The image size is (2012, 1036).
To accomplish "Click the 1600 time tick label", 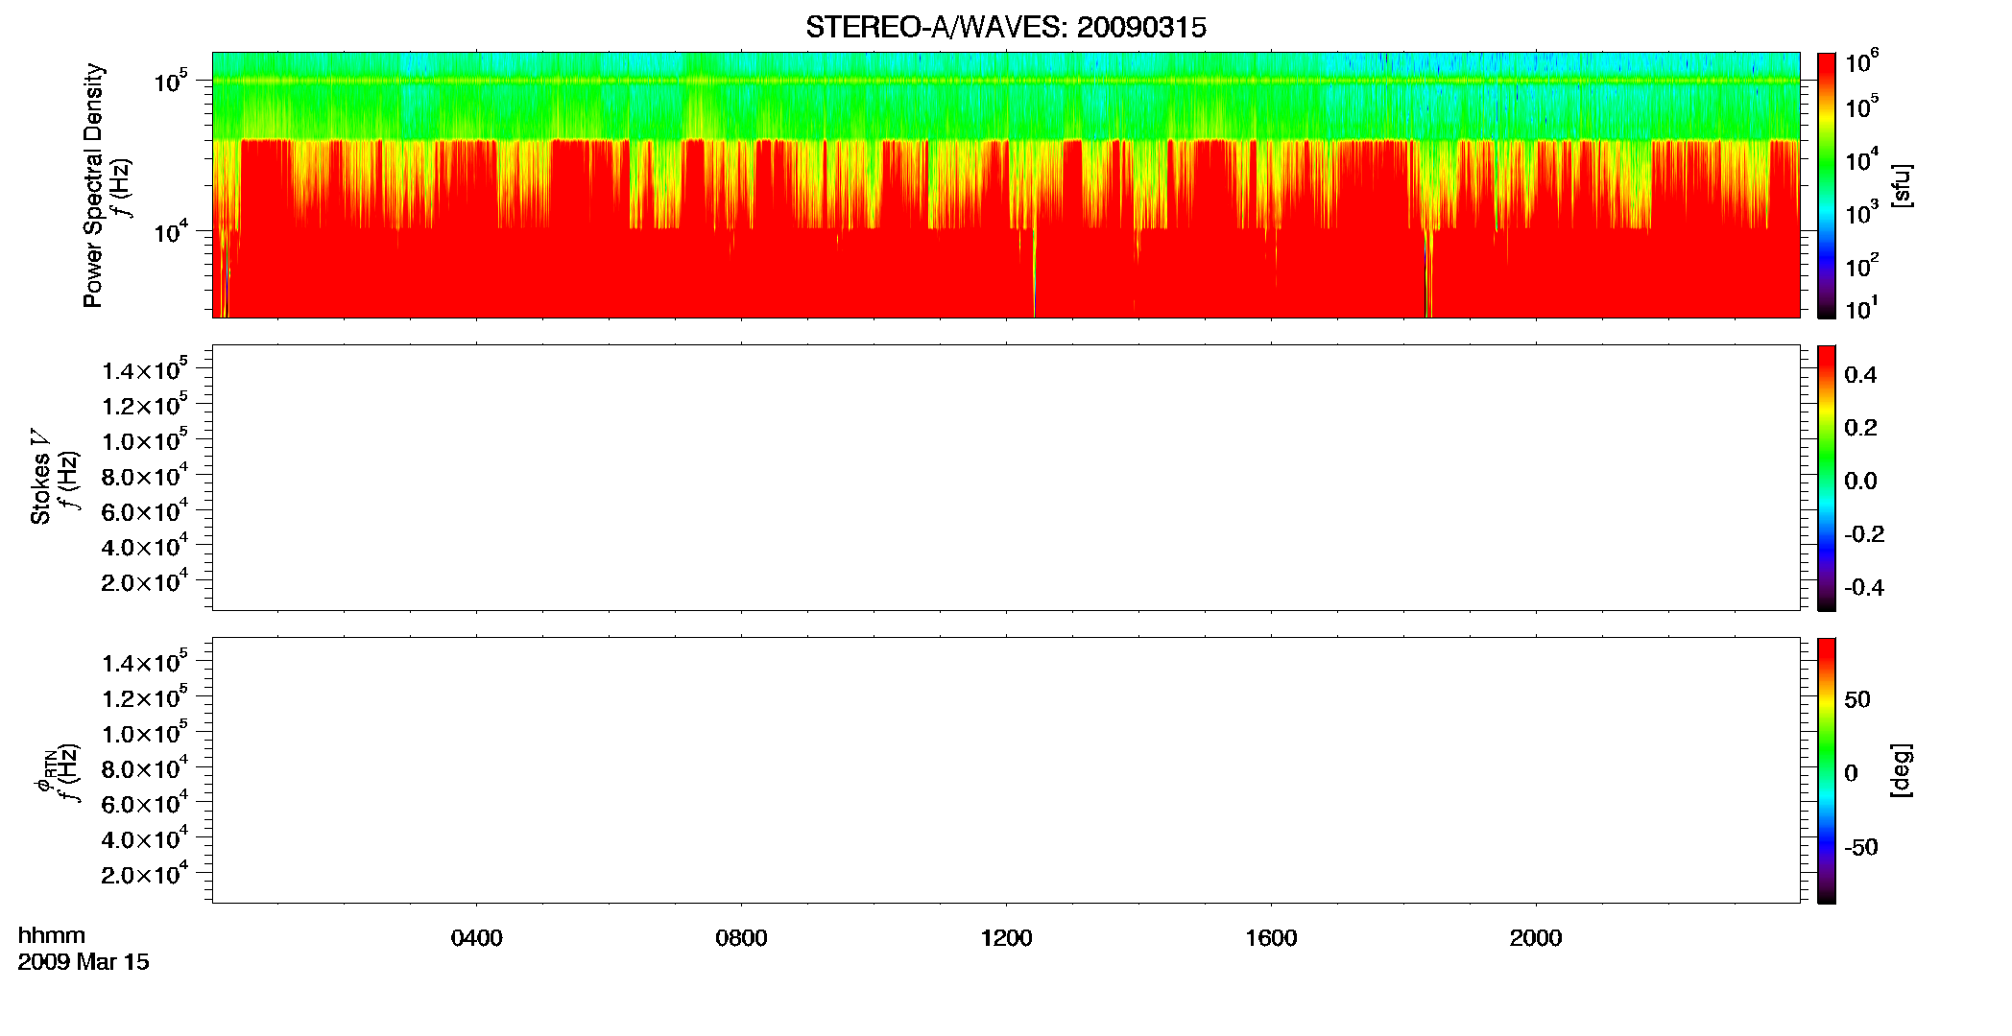I will pyautogui.click(x=1271, y=938).
